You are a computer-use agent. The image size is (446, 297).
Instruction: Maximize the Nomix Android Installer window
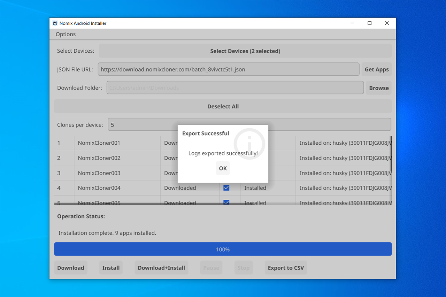(x=370, y=23)
